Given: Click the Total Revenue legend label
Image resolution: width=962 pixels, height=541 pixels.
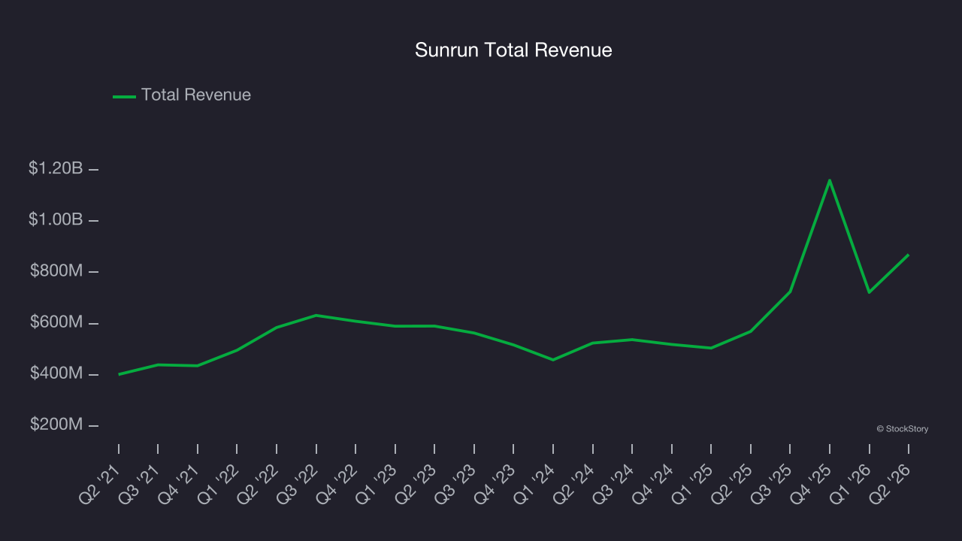Looking at the screenshot, I should (196, 95).
